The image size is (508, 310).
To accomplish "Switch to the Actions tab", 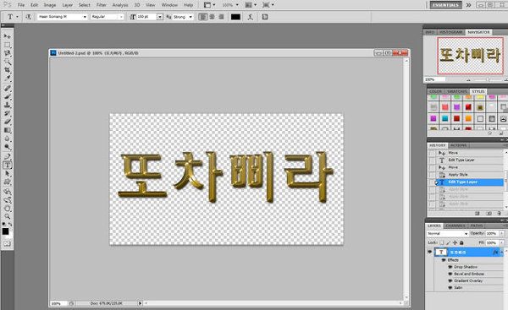I will (459, 145).
